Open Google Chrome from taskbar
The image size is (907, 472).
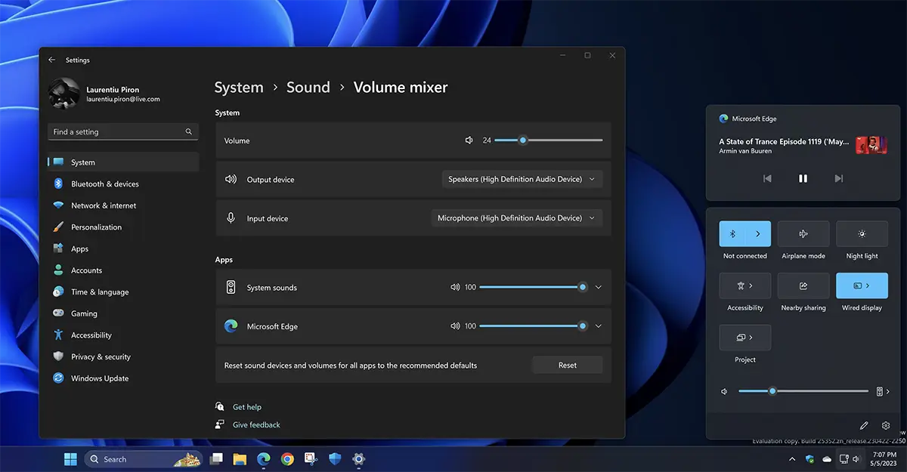[287, 458]
